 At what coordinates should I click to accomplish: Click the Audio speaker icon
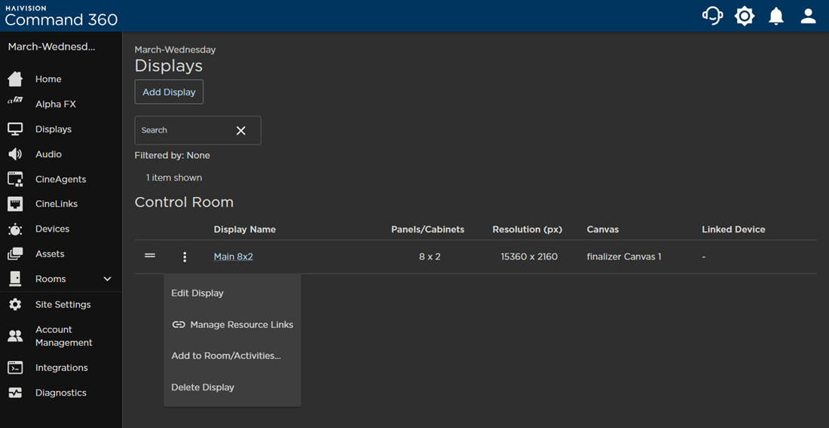click(15, 154)
